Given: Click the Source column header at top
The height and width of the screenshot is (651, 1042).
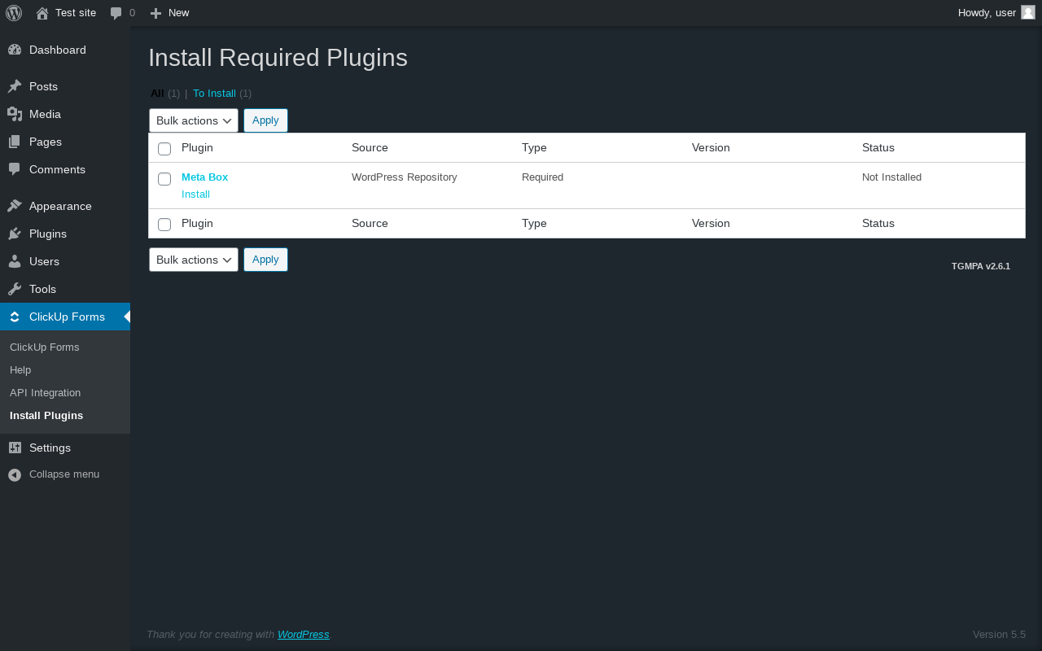Looking at the screenshot, I should pos(370,148).
